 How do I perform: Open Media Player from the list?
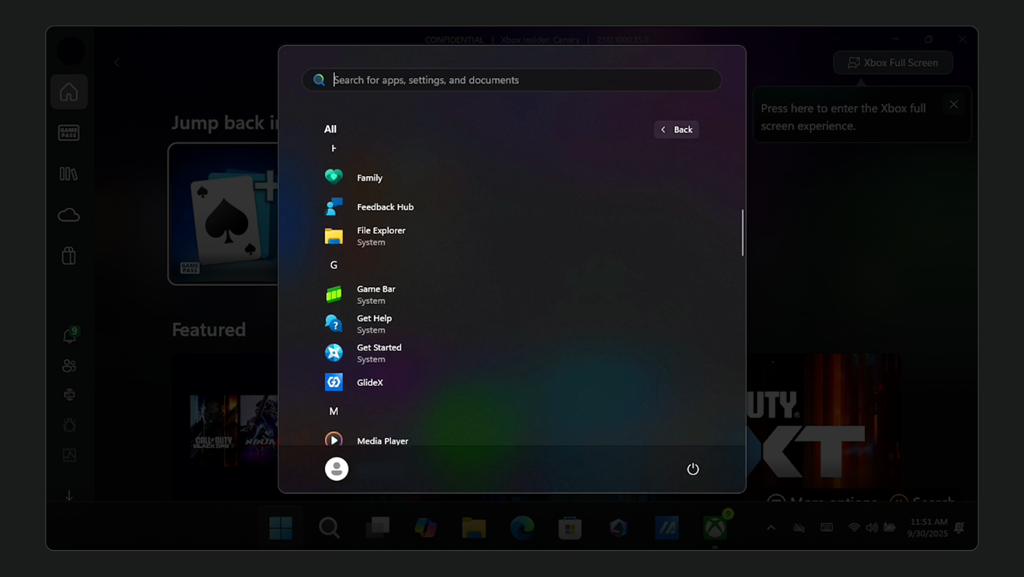pyautogui.click(x=382, y=441)
